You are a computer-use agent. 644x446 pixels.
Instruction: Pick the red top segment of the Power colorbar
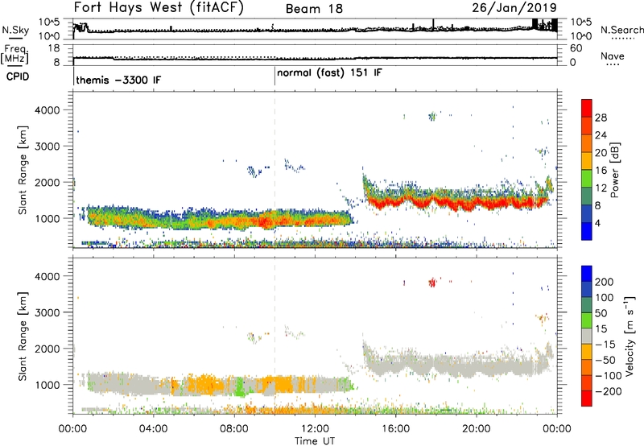click(587, 108)
